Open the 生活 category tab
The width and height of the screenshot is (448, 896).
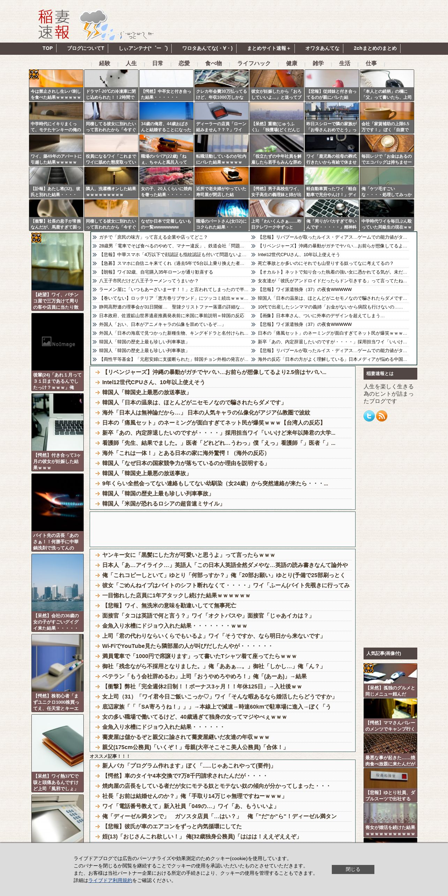[x=345, y=63]
